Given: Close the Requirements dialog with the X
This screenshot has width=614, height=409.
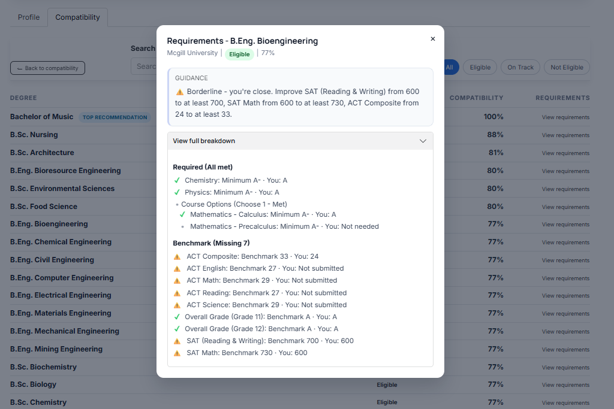Looking at the screenshot, I should (x=433, y=39).
